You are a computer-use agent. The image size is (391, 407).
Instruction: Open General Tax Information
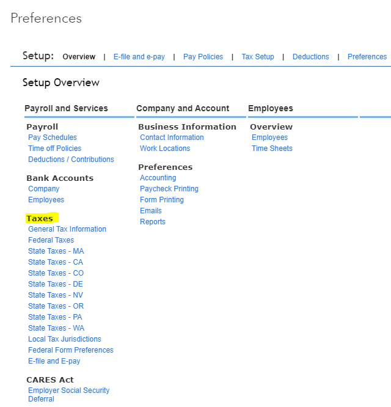[67, 229]
